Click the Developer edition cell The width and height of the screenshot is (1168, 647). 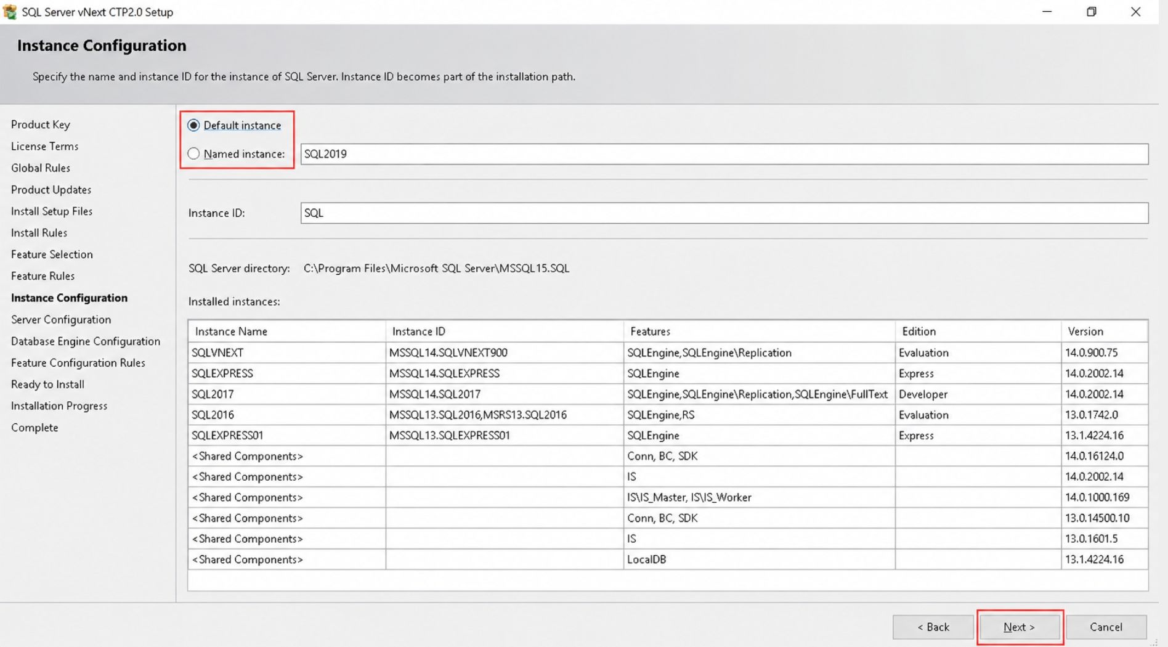[x=978, y=394]
